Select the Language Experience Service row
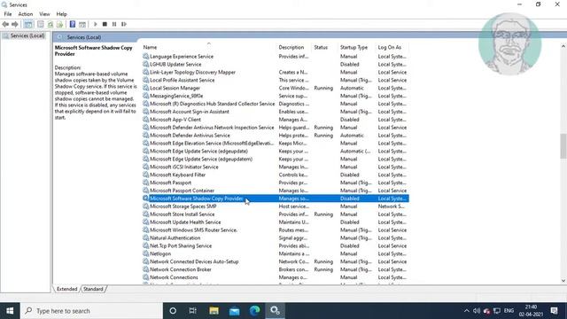The image size is (567, 319). click(x=276, y=57)
